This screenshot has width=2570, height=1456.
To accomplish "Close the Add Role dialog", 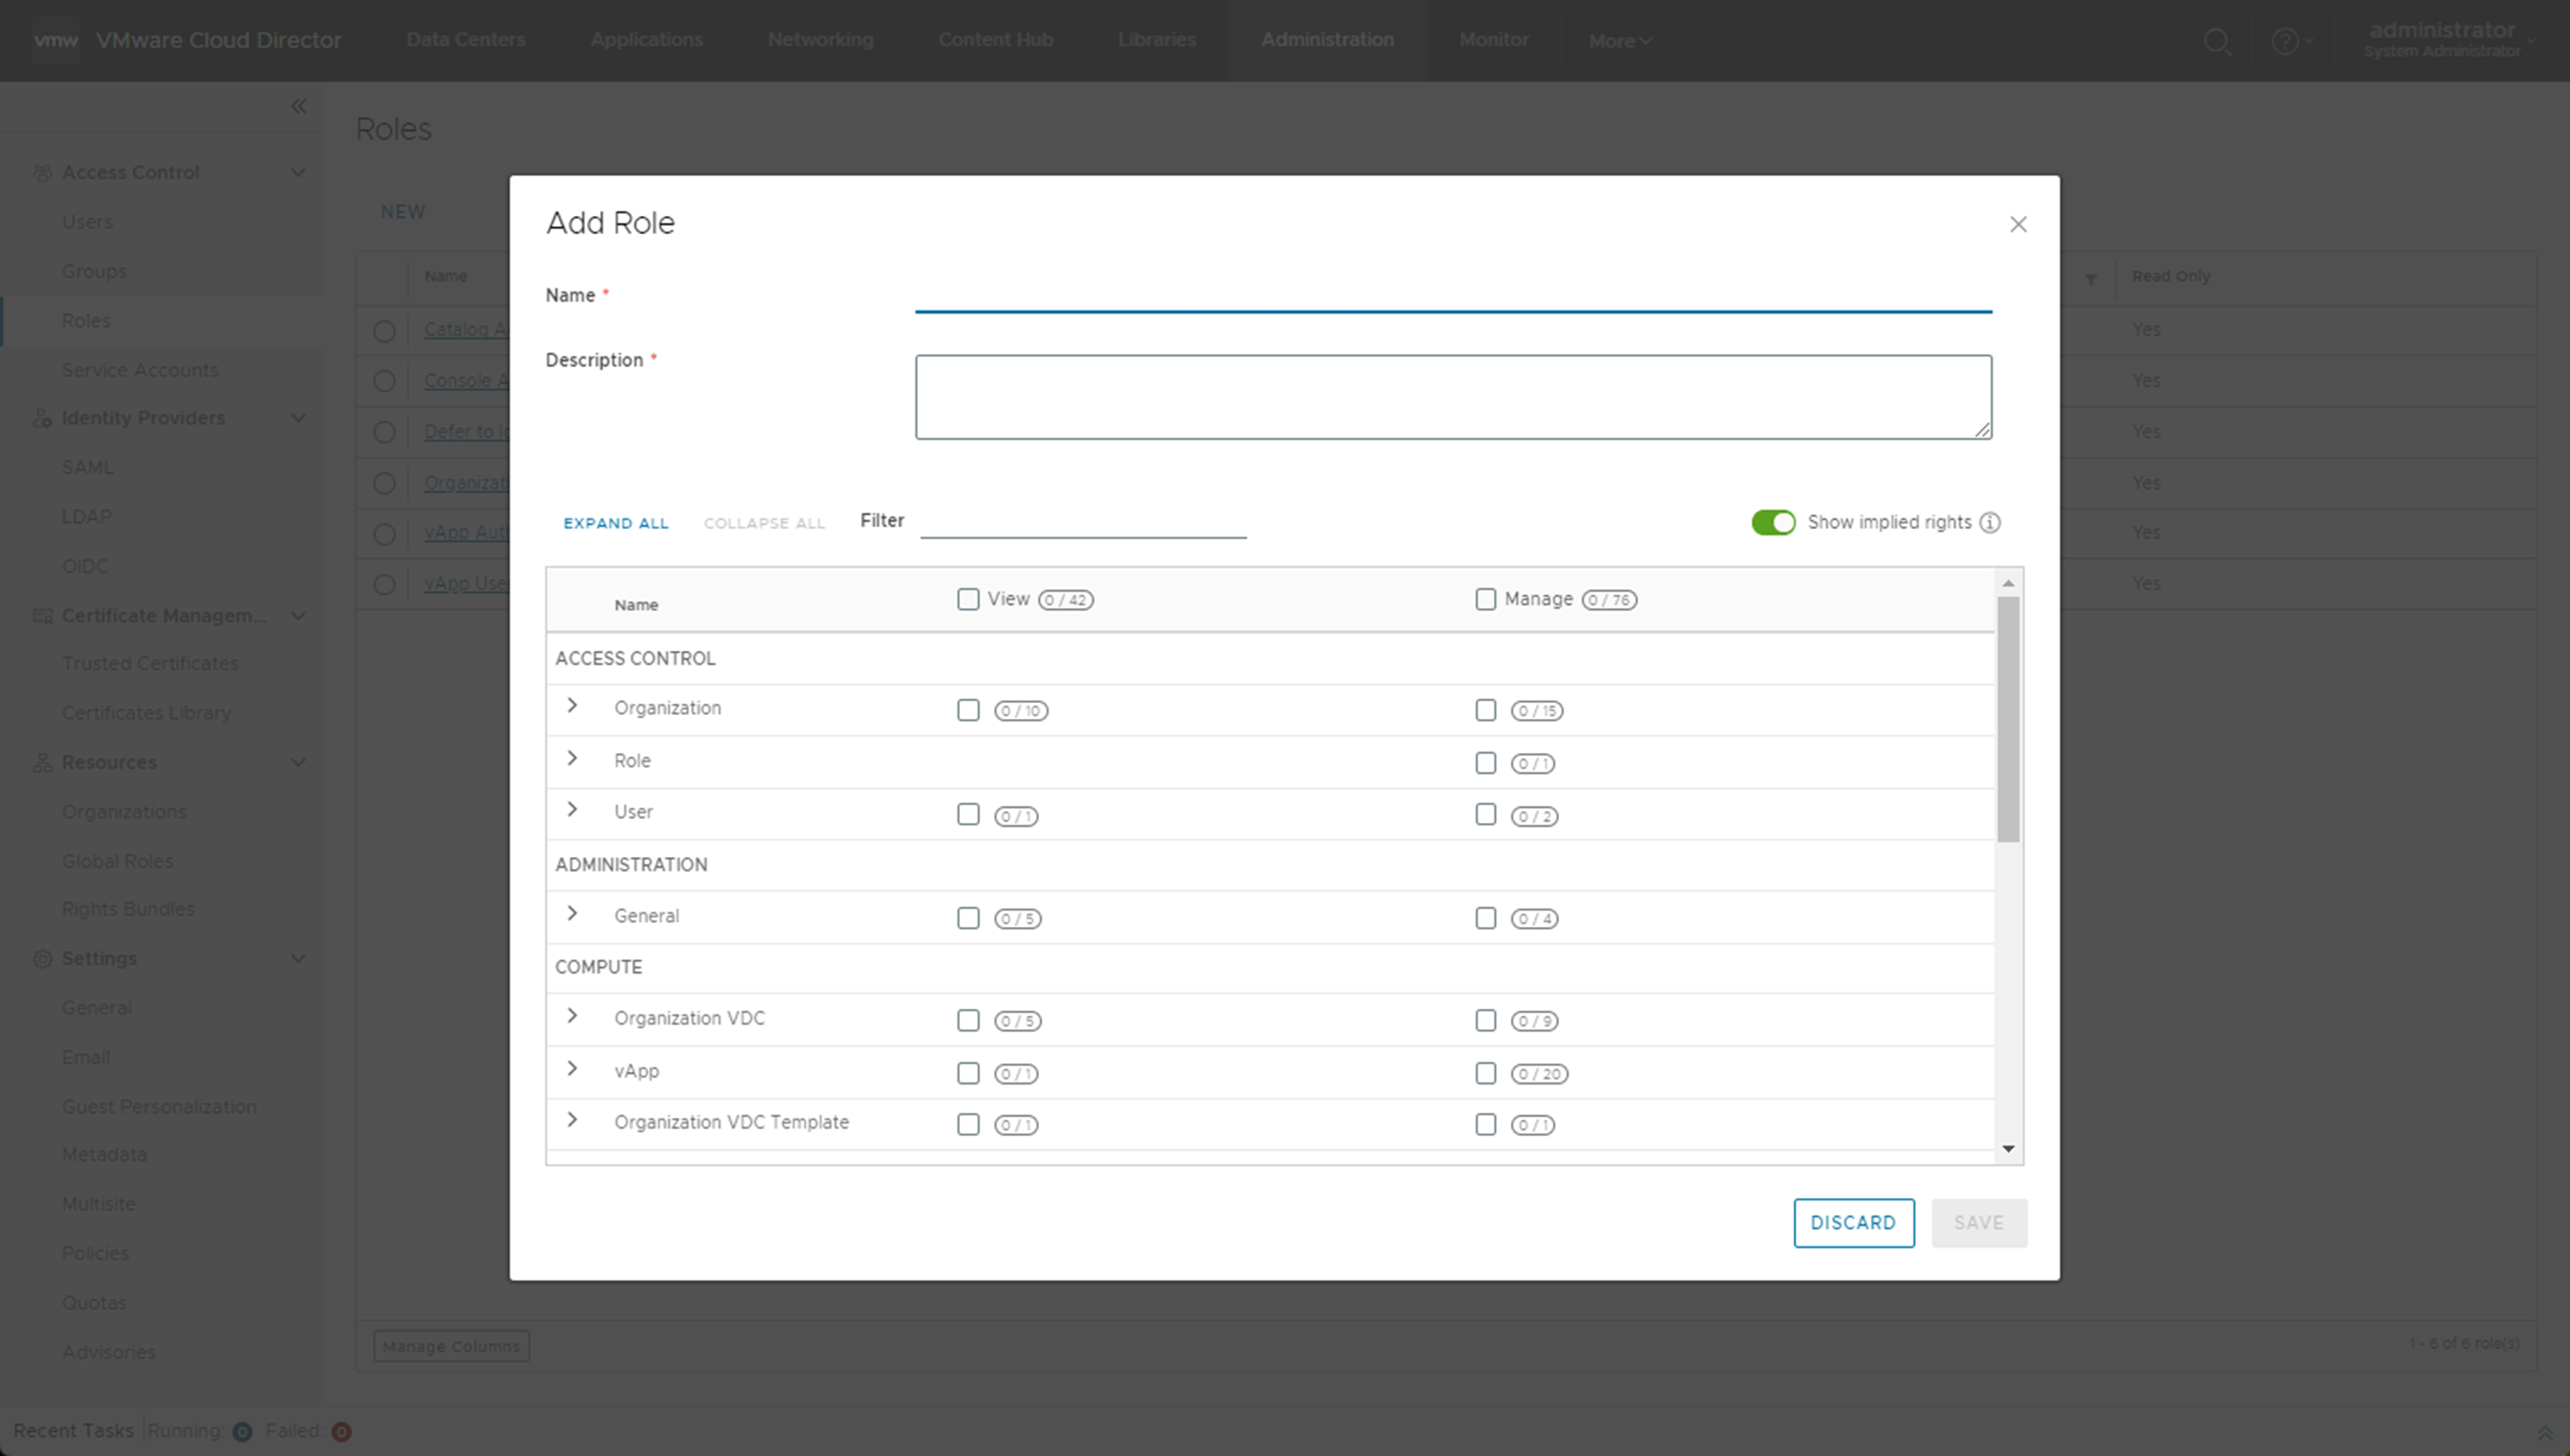I will point(2017,224).
